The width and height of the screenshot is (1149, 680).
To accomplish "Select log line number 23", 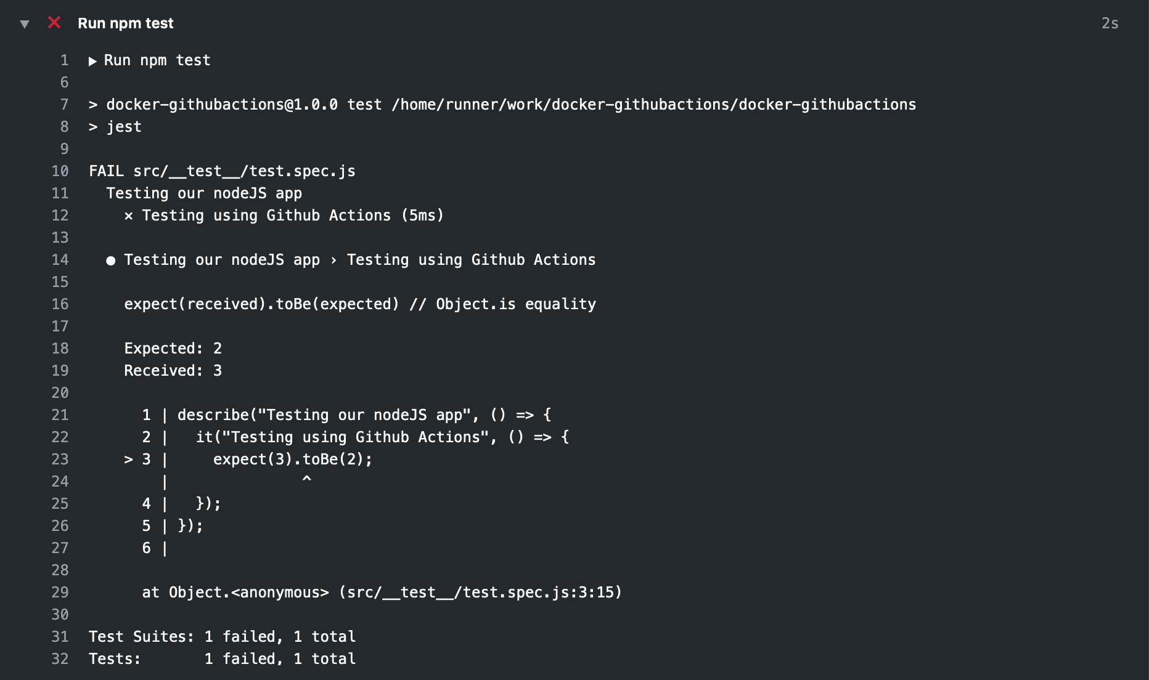I will click(x=60, y=459).
